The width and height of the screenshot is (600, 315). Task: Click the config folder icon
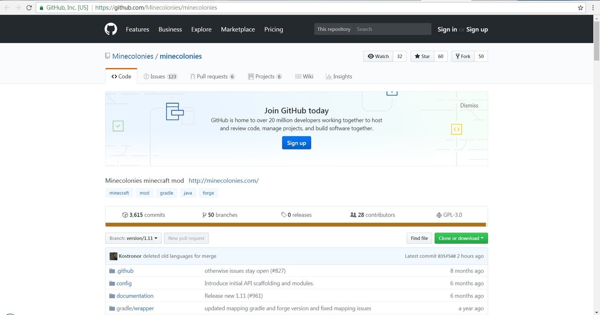click(112, 284)
